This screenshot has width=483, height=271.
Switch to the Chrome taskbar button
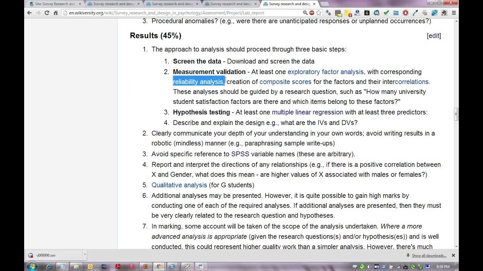159,266
